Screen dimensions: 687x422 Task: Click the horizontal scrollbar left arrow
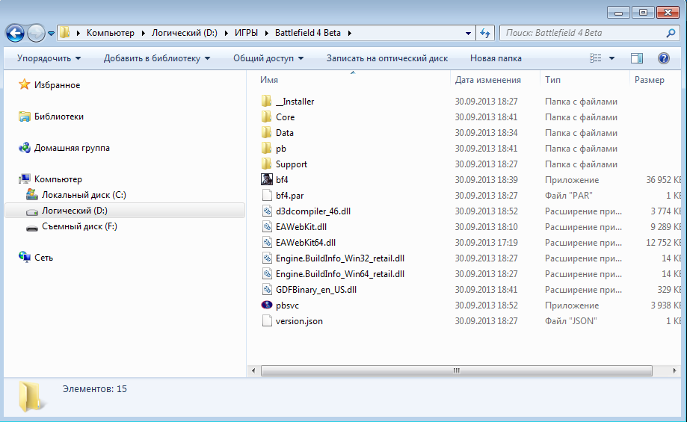click(253, 370)
